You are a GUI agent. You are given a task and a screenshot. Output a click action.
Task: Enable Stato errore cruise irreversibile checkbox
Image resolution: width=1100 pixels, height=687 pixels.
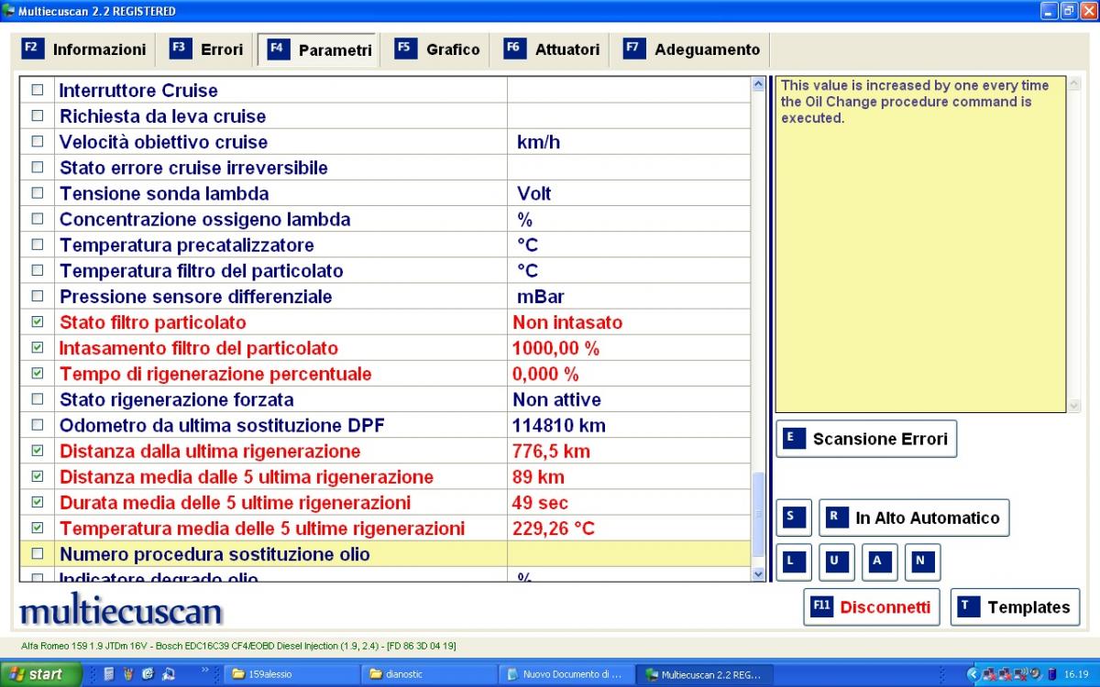(x=38, y=167)
